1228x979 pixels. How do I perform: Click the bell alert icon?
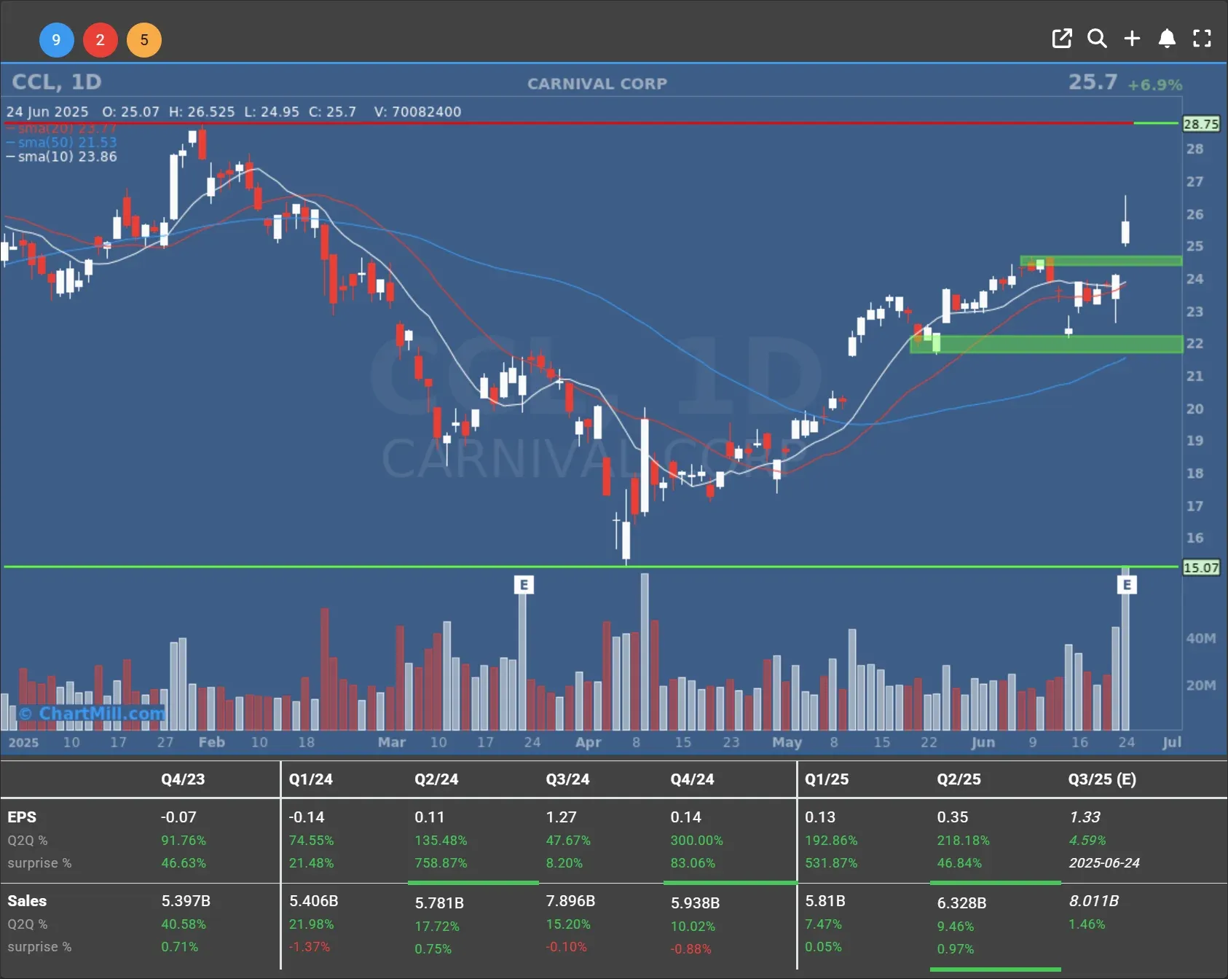[x=1167, y=39]
